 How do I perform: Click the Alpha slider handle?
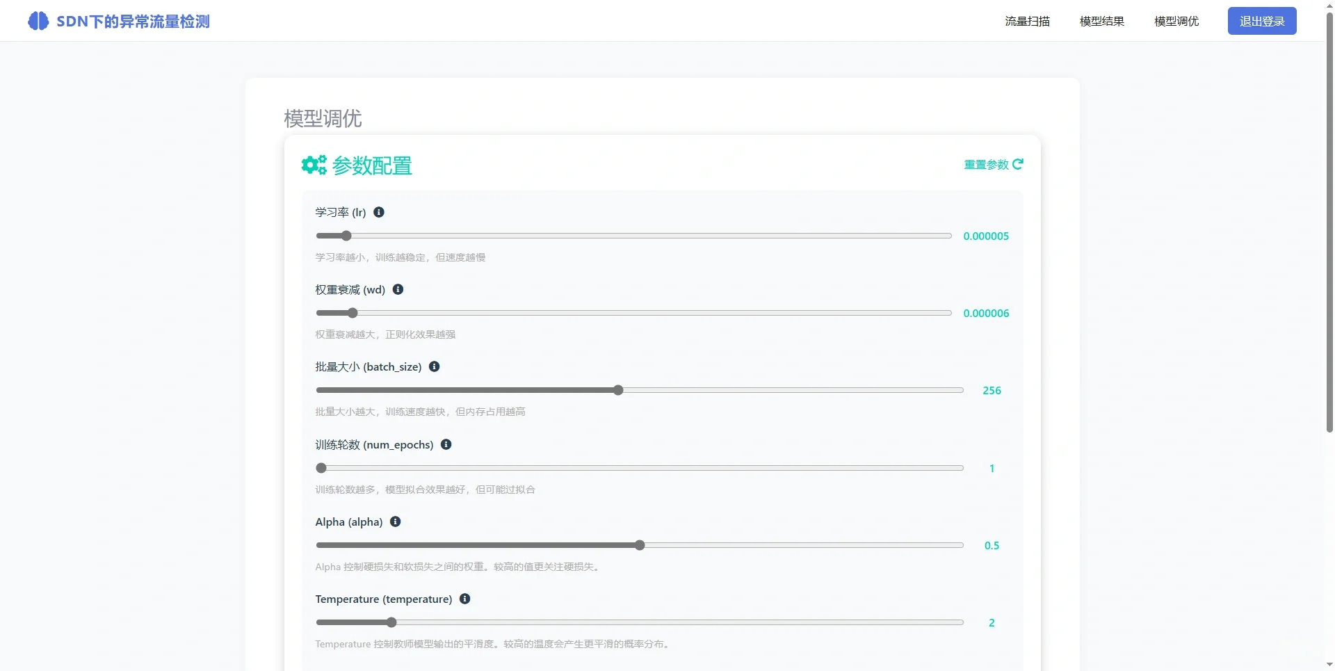click(640, 545)
